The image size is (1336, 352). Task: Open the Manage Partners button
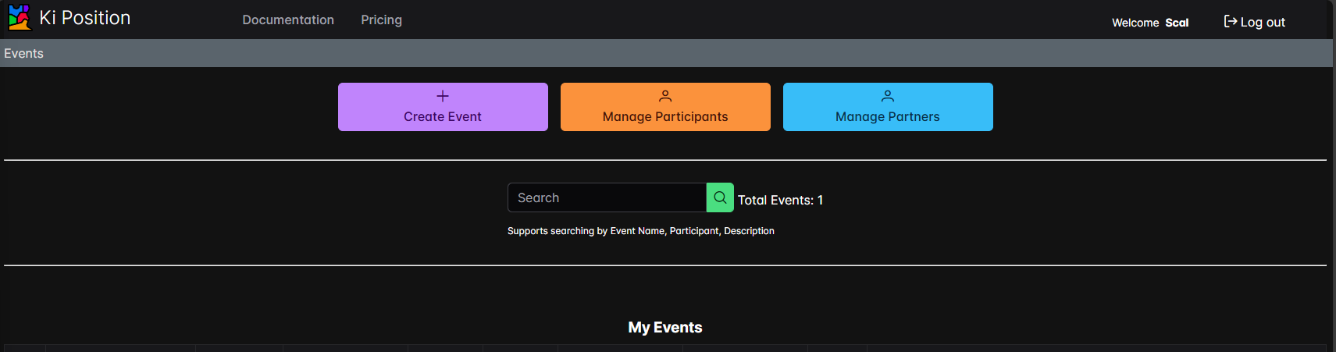coord(888,107)
